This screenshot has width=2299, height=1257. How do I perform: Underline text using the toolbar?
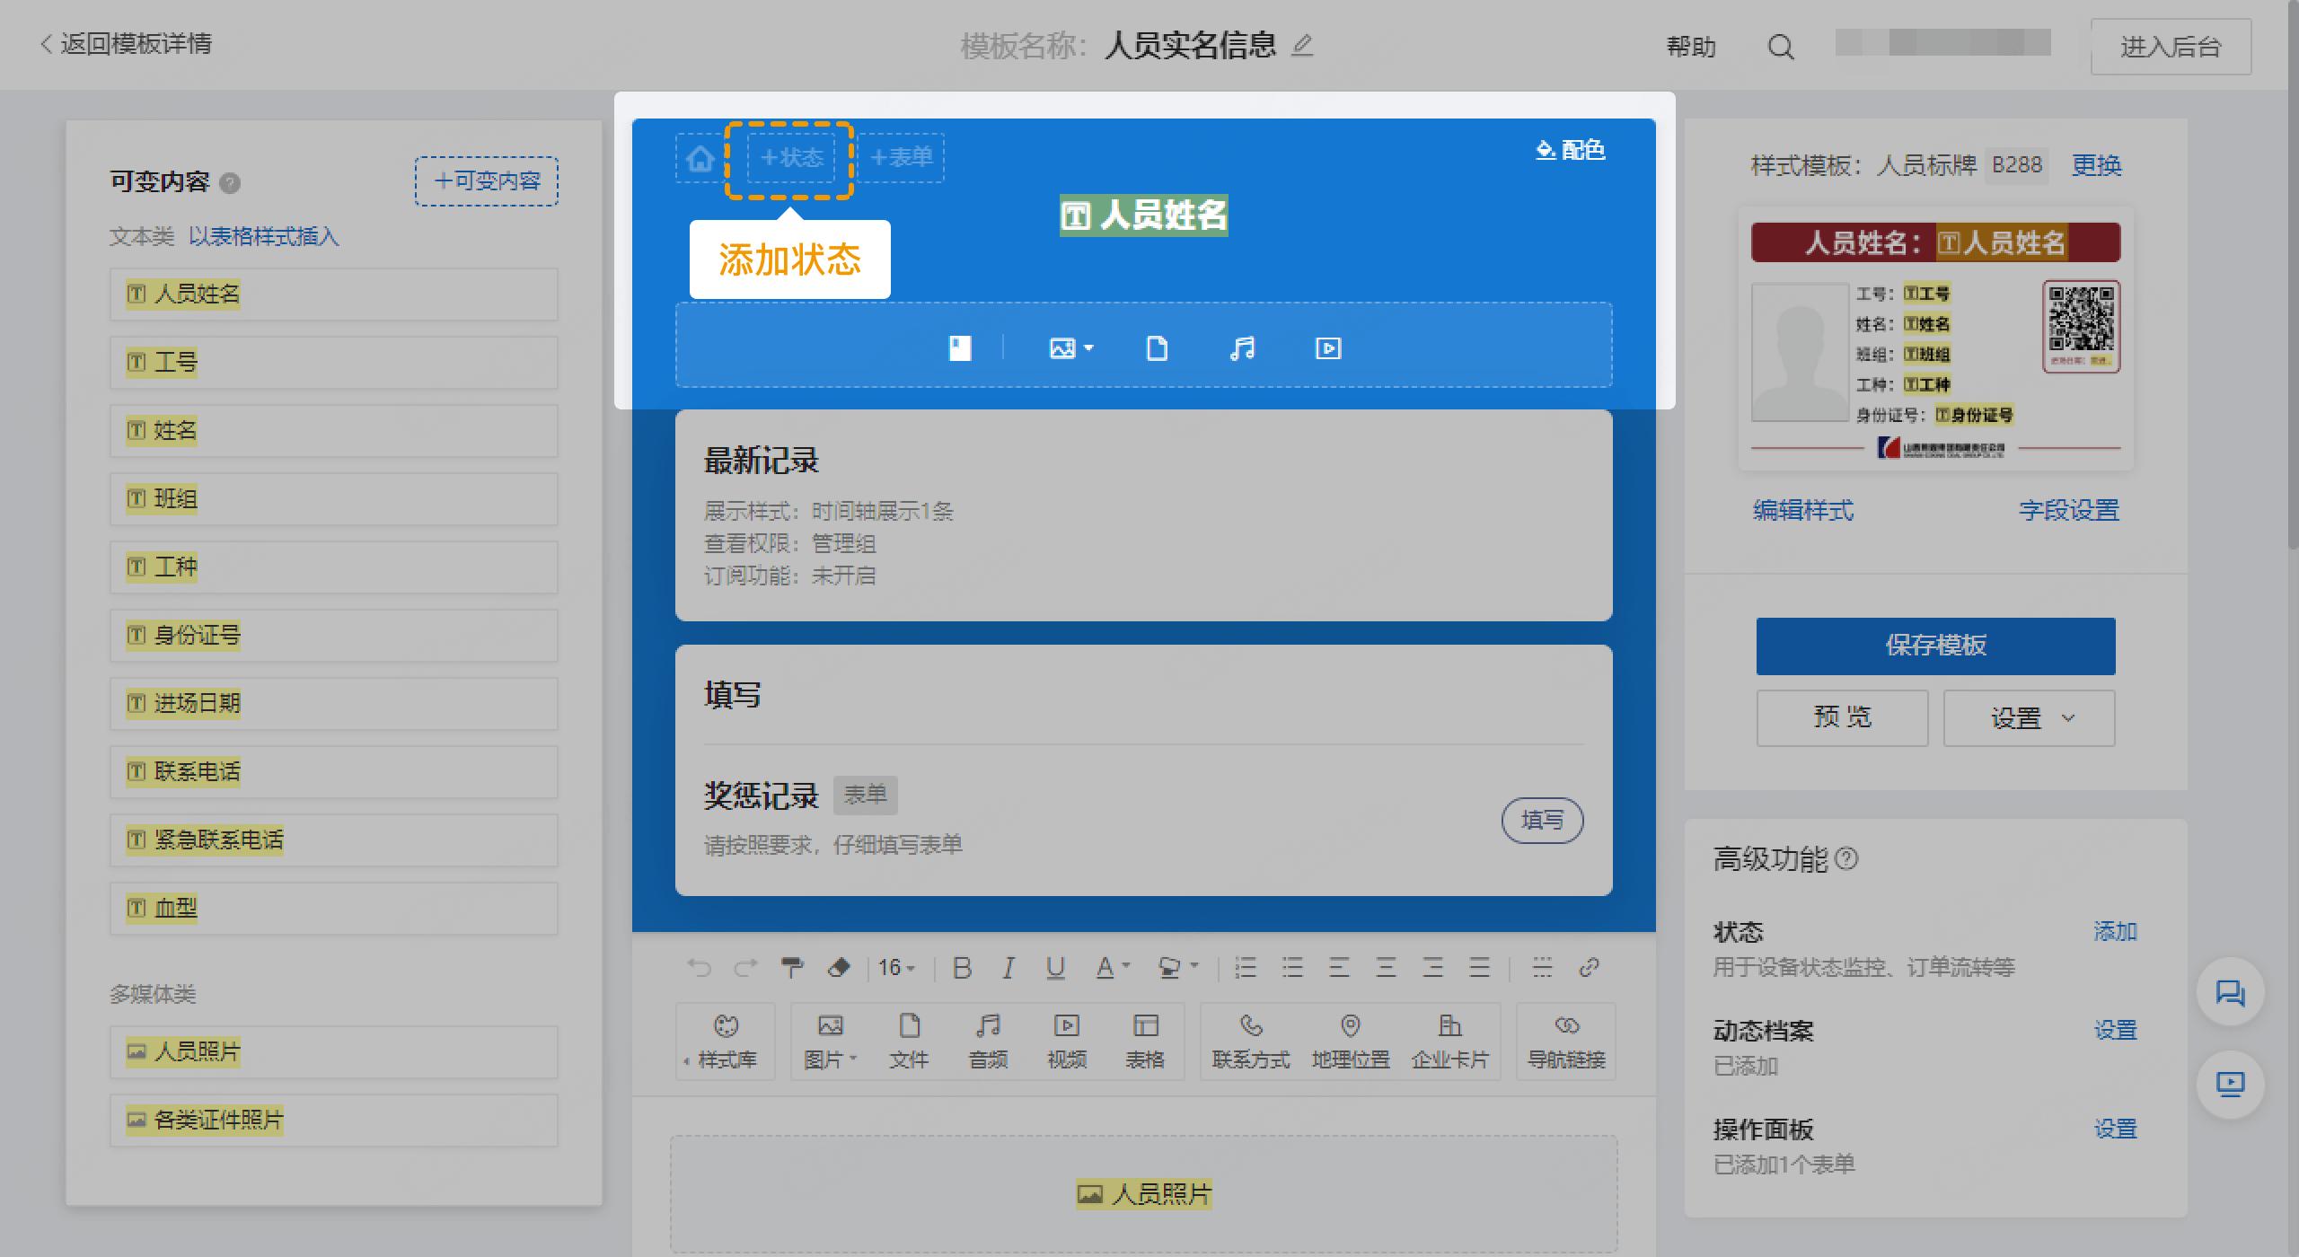pyautogui.click(x=1055, y=967)
